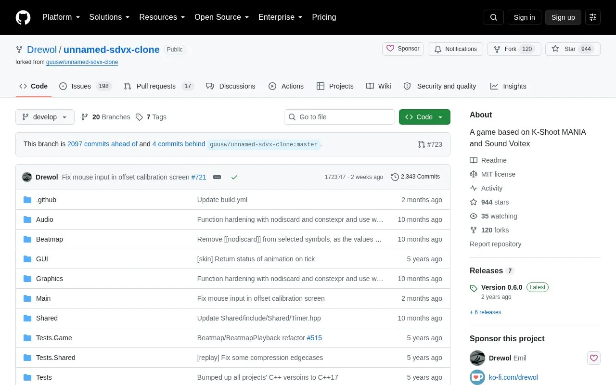
Task: Expand the green Code dropdown button
Action: point(424,117)
